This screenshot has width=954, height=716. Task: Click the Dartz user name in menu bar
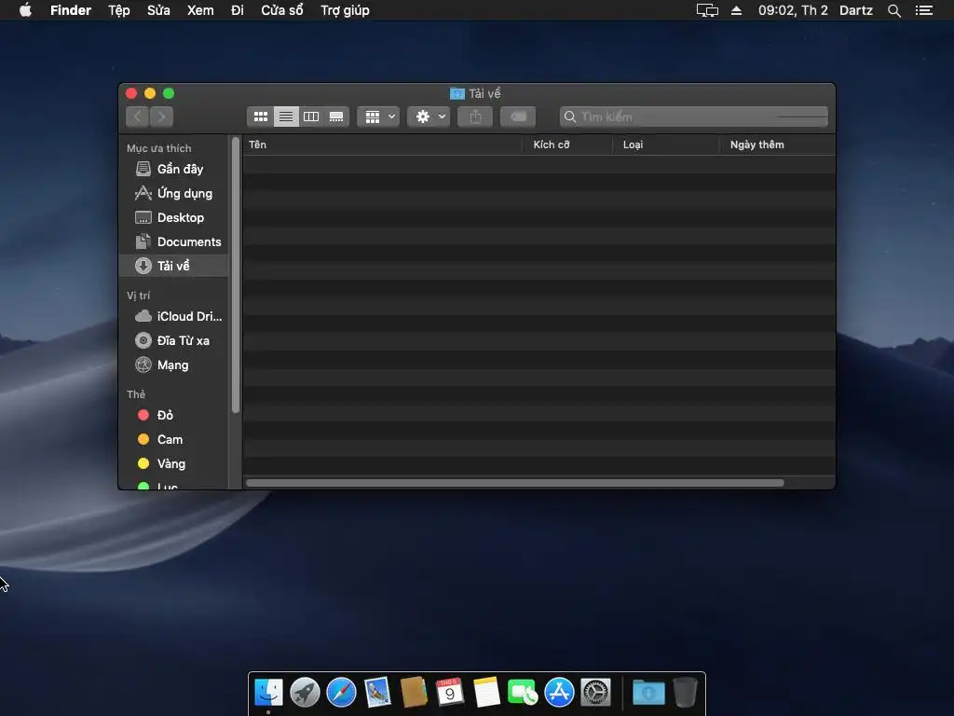(x=856, y=10)
